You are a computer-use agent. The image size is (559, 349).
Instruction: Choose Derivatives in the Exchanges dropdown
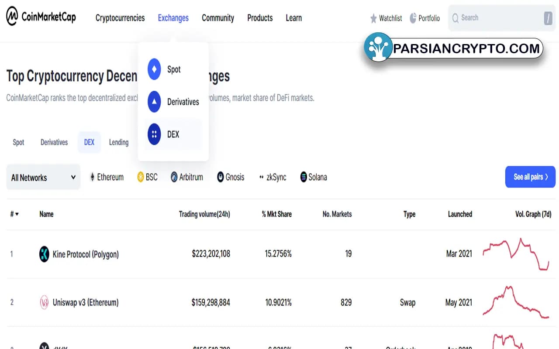tap(173, 102)
